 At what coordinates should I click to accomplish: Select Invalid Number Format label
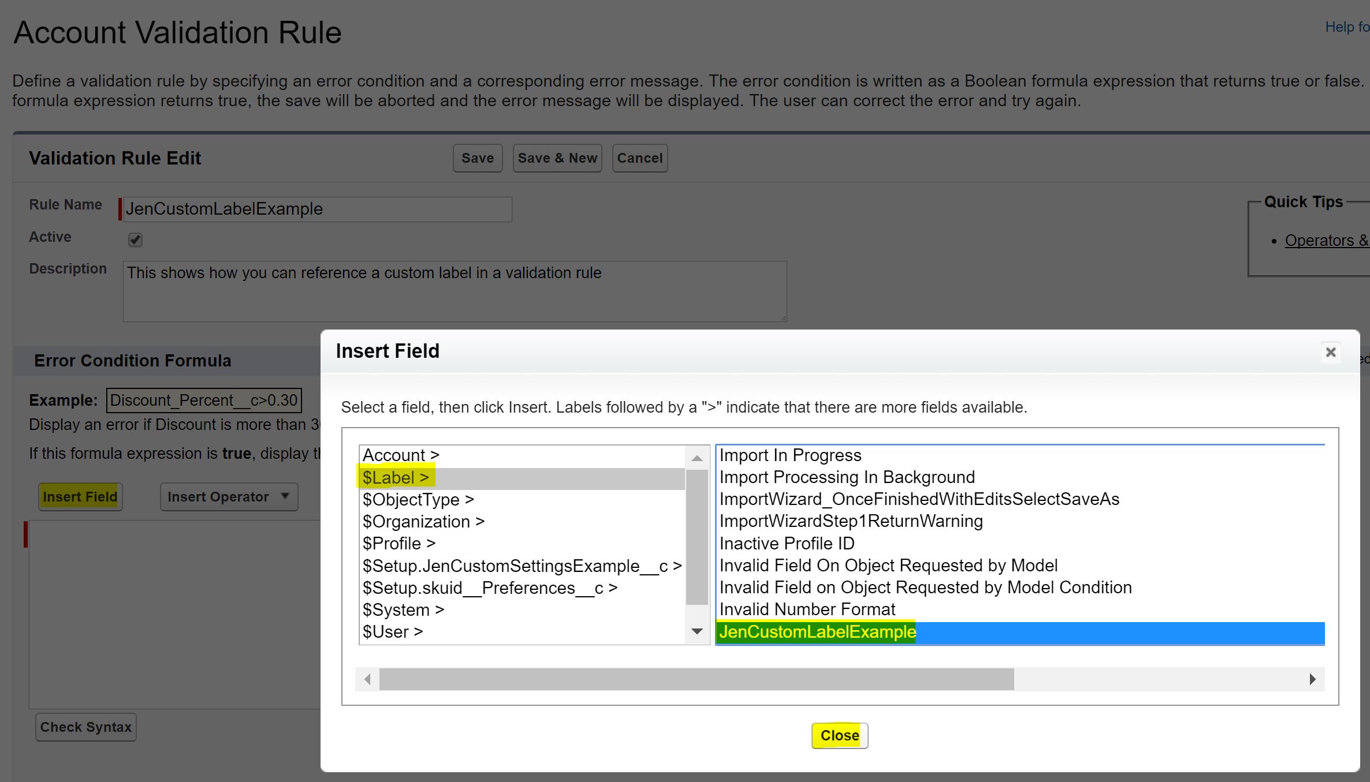tap(1020, 609)
